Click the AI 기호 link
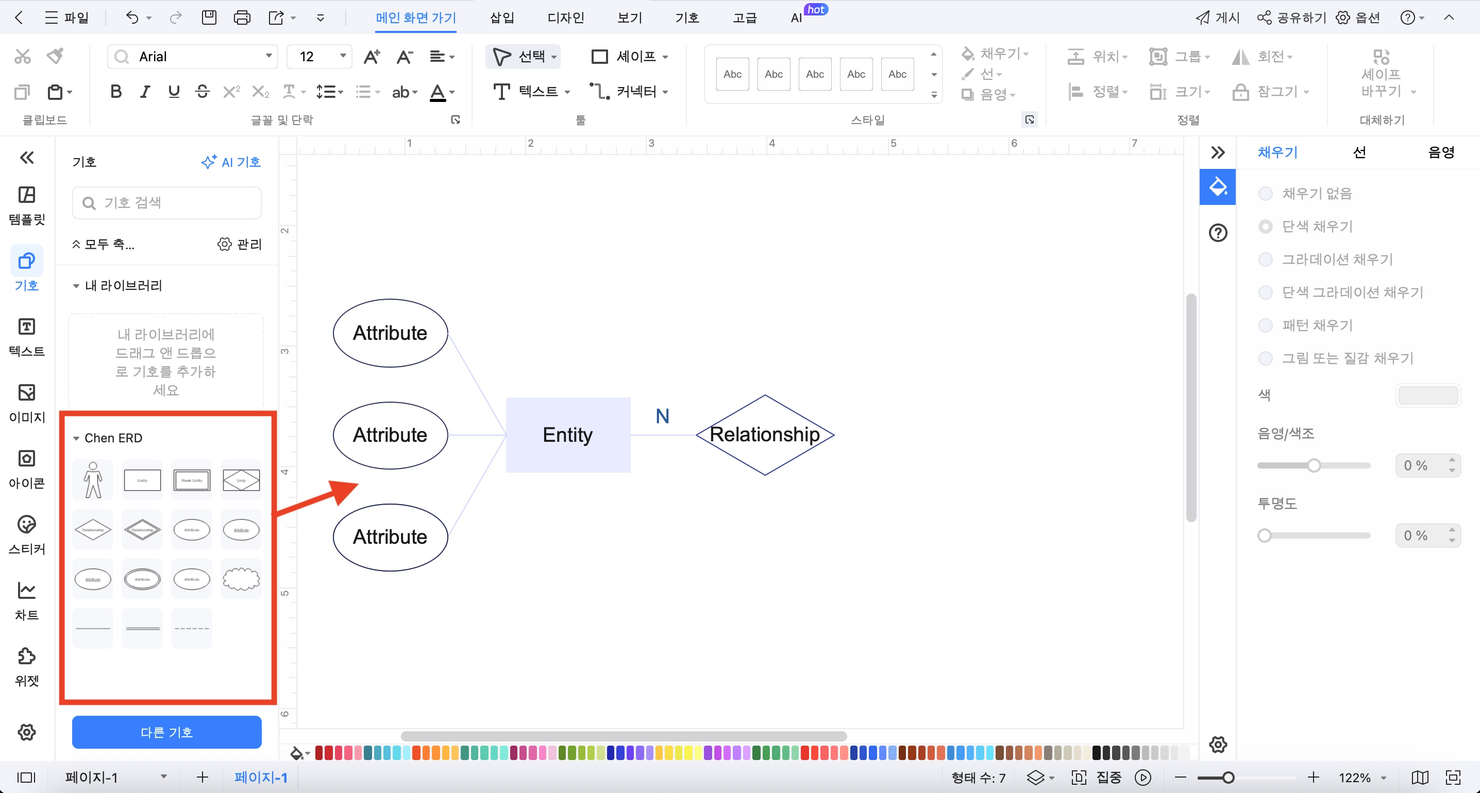 [231, 163]
